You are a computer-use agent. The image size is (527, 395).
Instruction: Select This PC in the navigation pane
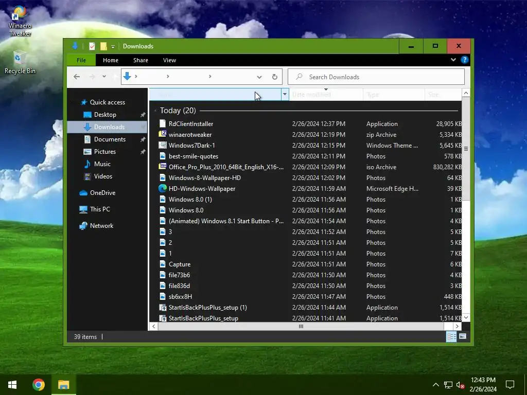click(100, 209)
